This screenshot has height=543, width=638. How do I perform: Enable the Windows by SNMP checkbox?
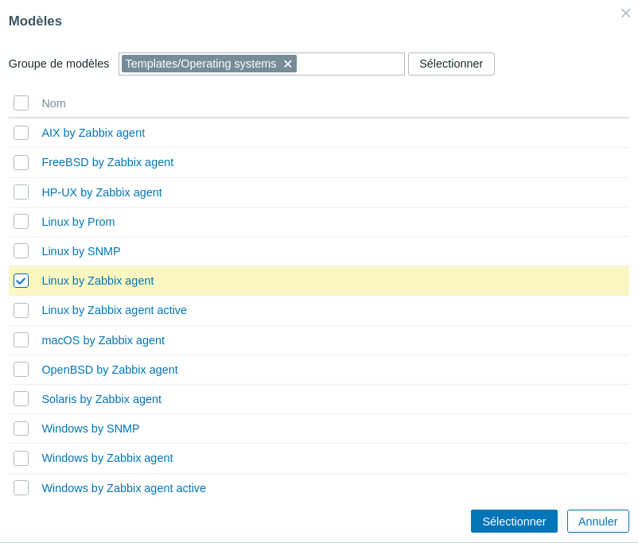click(21, 429)
